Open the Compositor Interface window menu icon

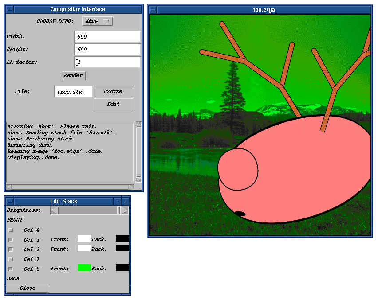pos(10,9)
